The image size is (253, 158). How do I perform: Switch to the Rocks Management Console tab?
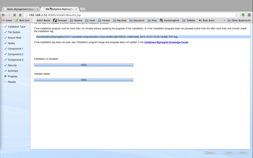20,9
